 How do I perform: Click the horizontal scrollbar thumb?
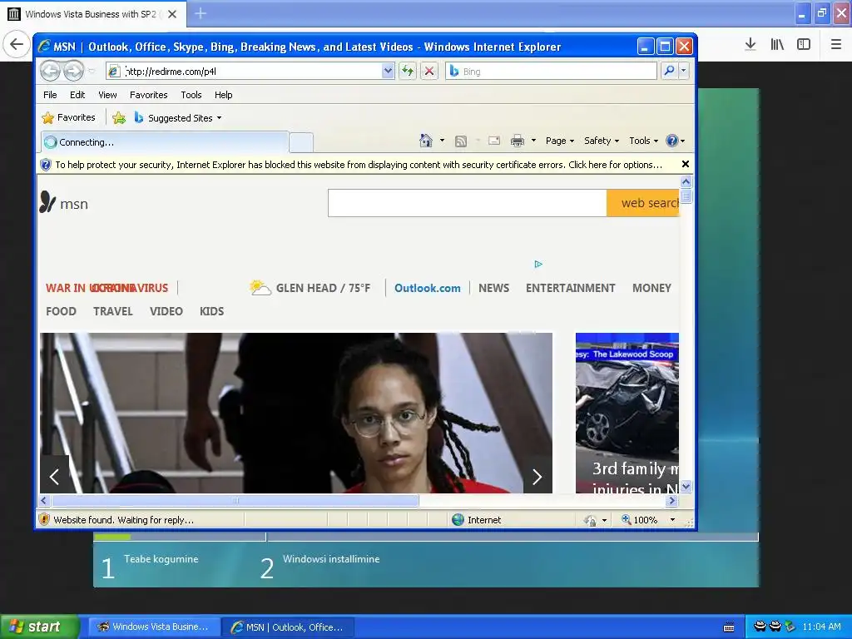click(x=235, y=500)
